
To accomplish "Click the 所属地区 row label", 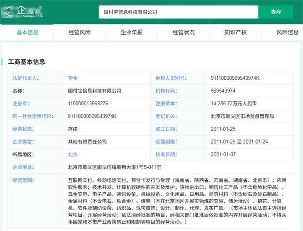I will point(23,154).
